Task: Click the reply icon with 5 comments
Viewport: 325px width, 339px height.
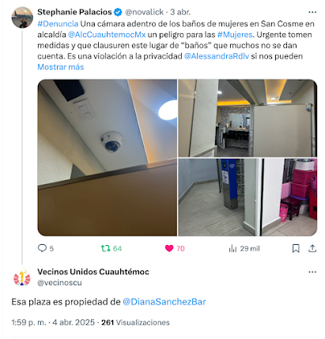Action: coord(42,248)
